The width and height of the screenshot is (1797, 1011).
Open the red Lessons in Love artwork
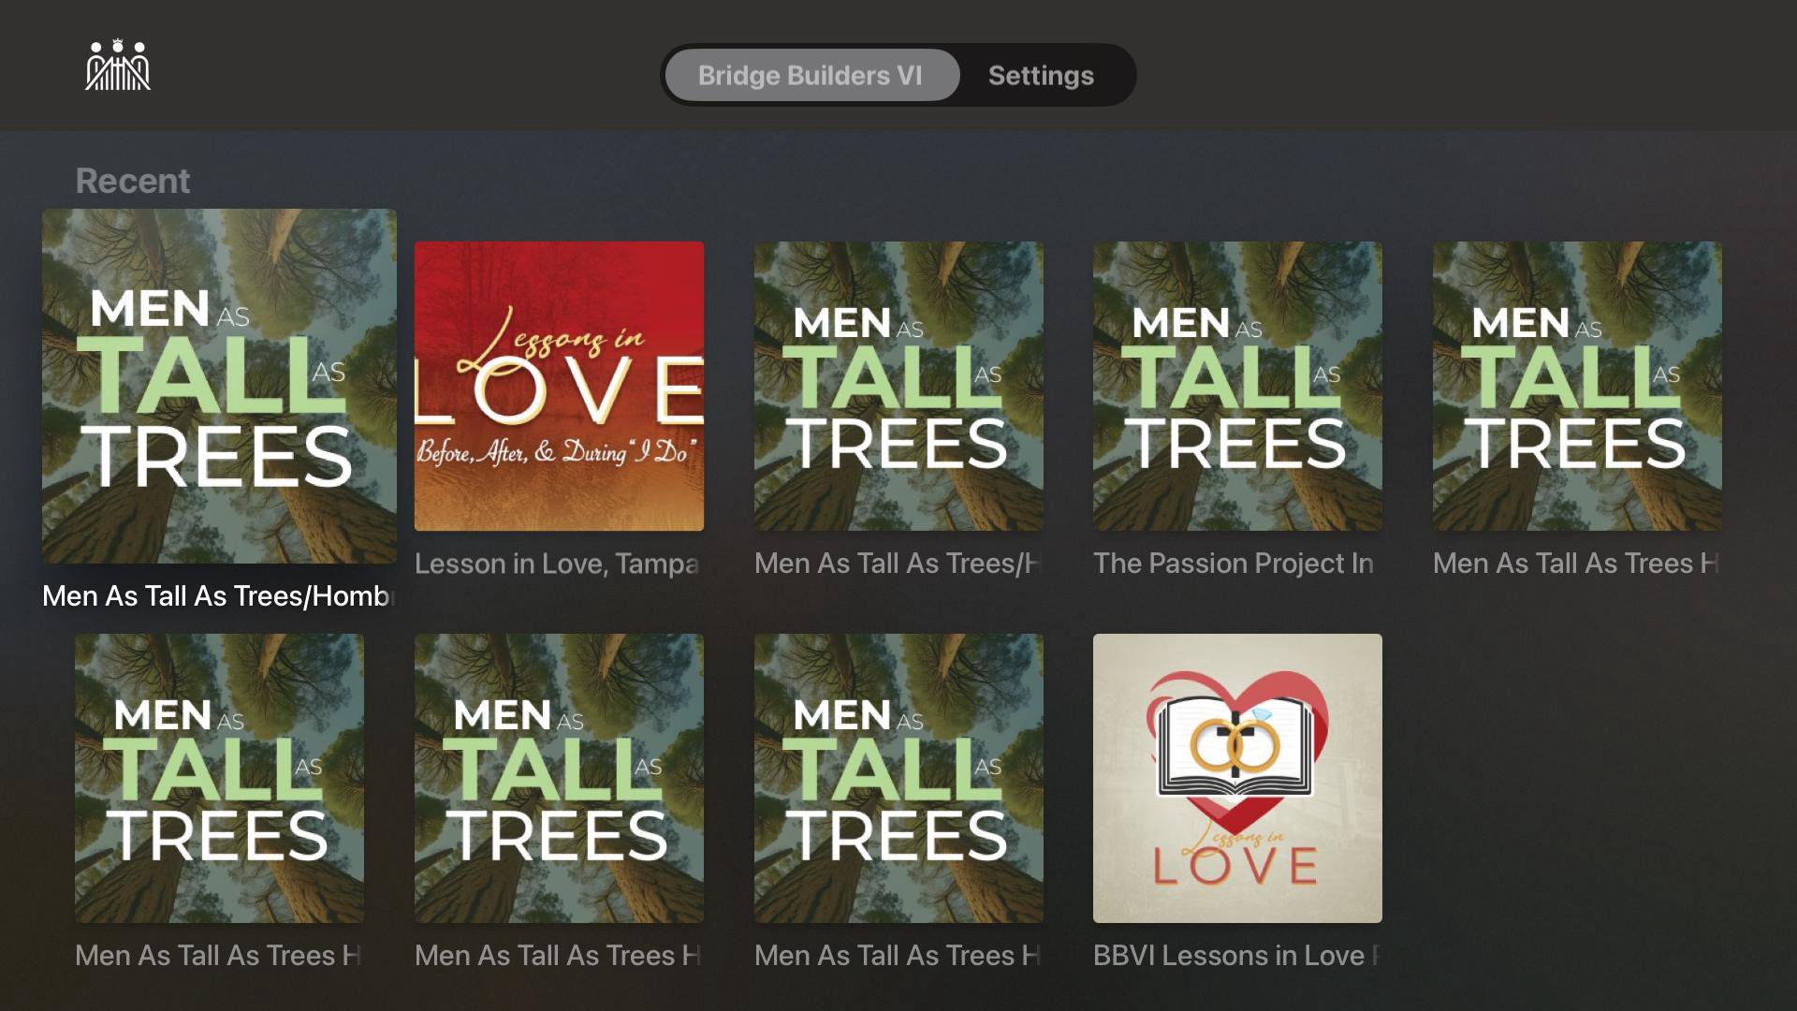[559, 386]
